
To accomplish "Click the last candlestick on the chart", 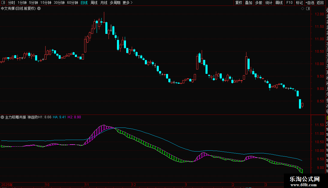I will click(x=302, y=105).
